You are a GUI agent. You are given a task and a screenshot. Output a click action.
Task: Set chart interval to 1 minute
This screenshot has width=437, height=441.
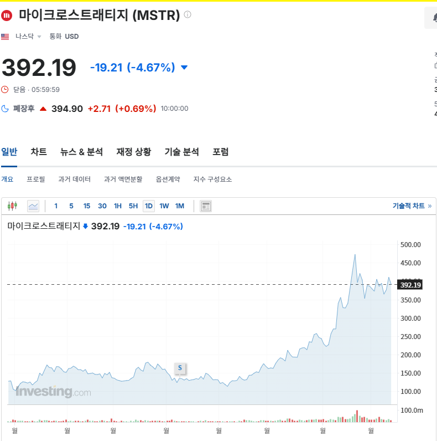point(56,206)
